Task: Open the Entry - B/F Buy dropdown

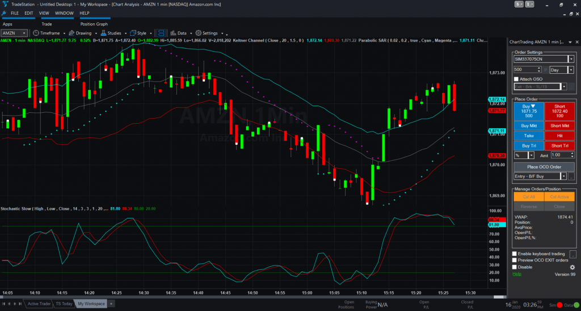Action: (x=563, y=176)
